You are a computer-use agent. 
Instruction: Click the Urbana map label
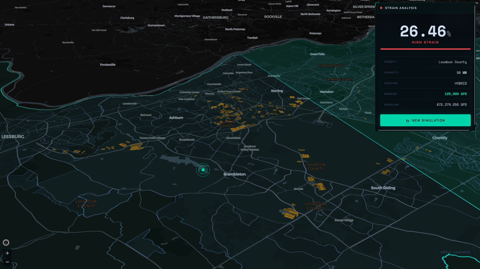click(9, 25)
